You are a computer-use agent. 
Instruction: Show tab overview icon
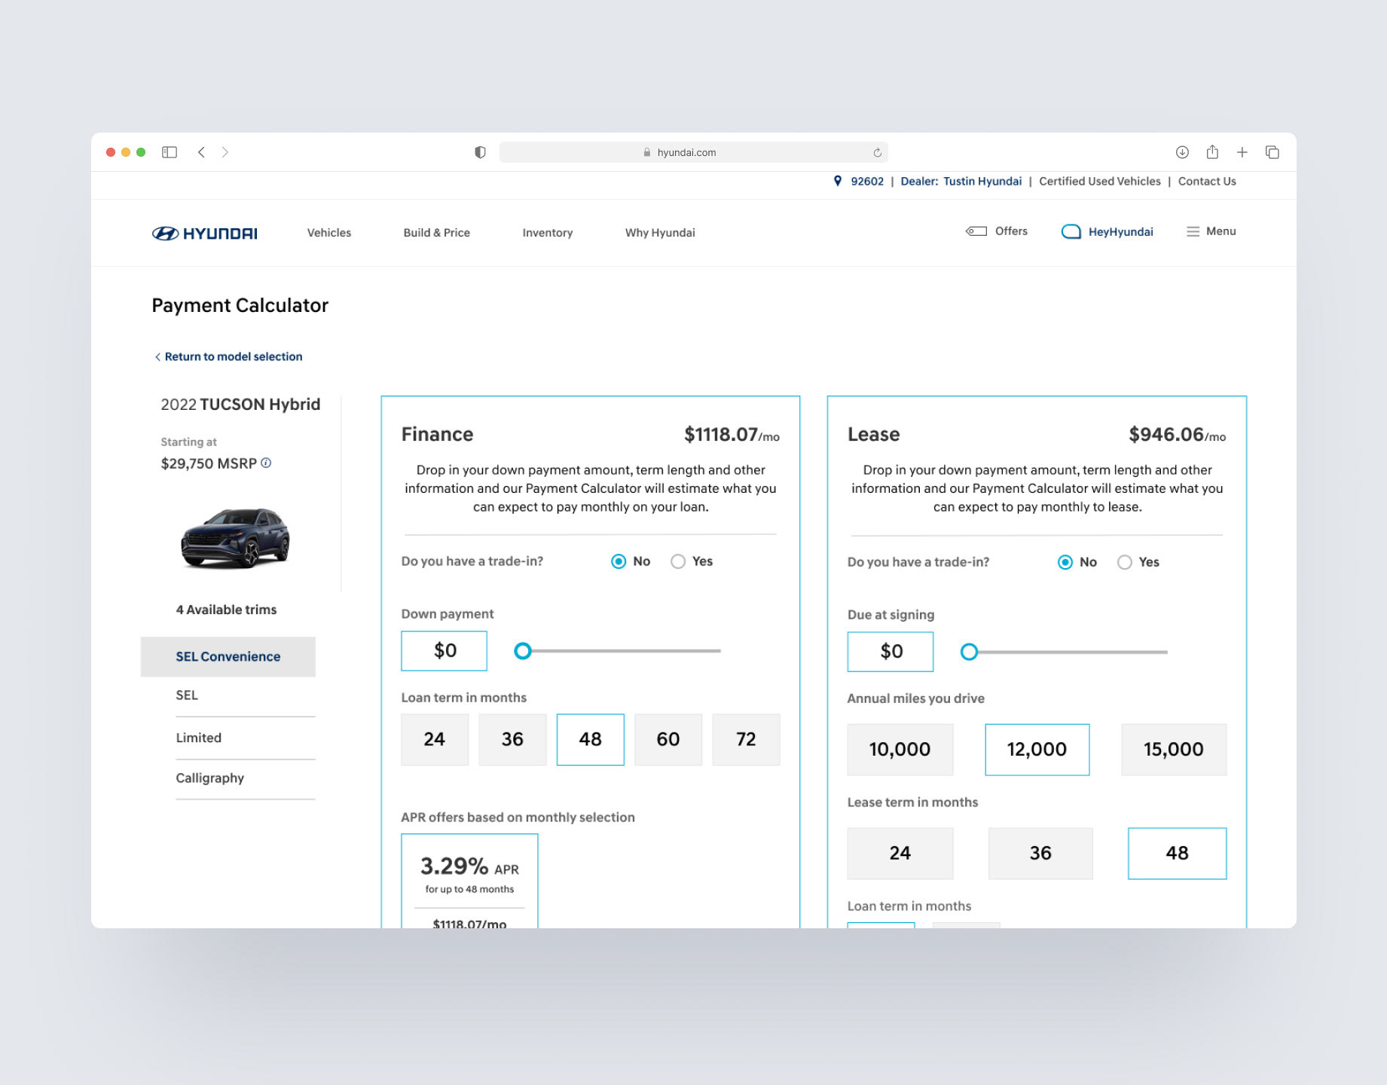point(1272,152)
